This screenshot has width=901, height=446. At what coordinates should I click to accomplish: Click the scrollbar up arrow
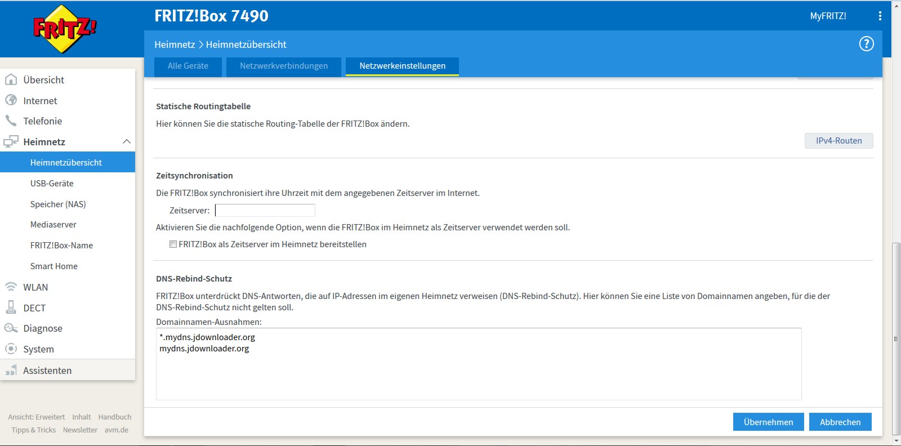pyautogui.click(x=896, y=6)
